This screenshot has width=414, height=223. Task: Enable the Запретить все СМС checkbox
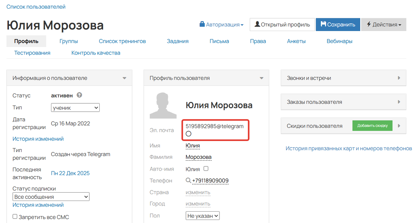[15, 217]
